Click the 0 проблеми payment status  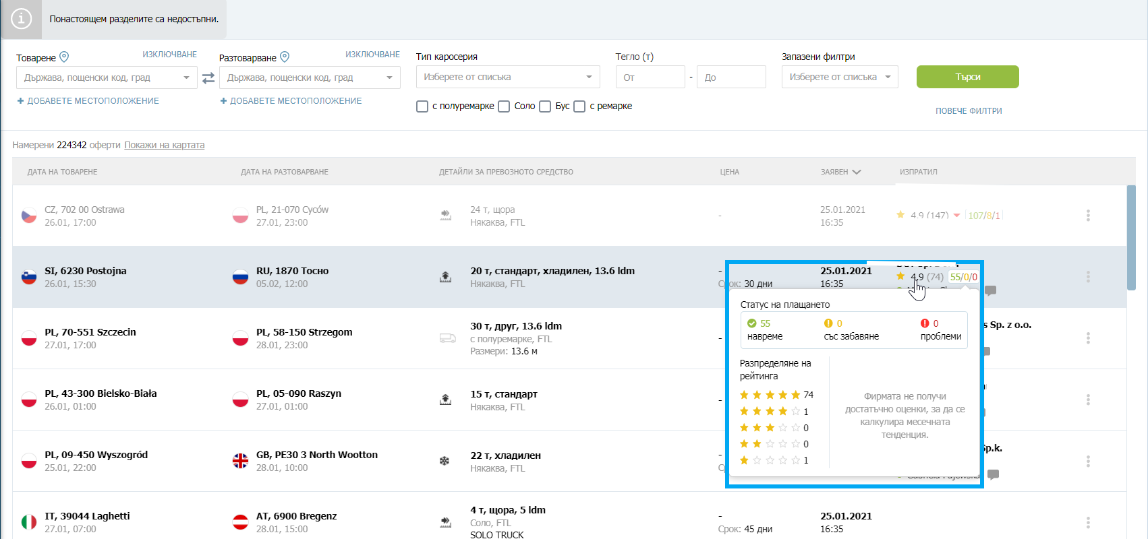click(x=941, y=329)
